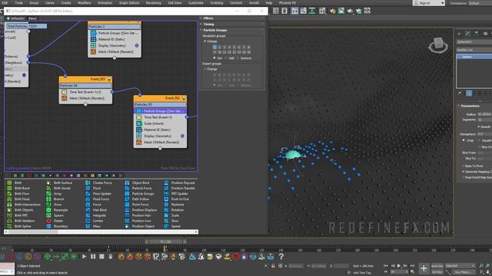Click the Time Test clock icon in Event_002

pyautogui.click(x=139, y=117)
